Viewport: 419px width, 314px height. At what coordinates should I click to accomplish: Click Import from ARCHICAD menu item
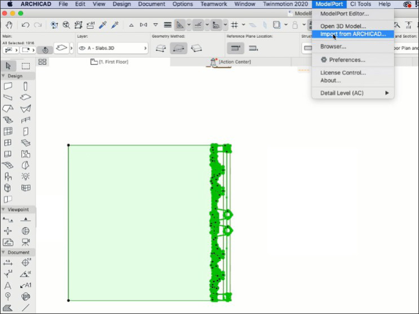point(352,34)
